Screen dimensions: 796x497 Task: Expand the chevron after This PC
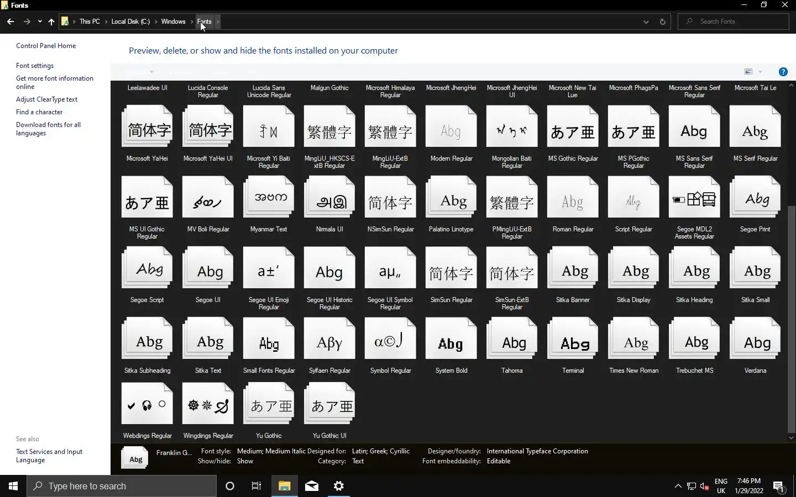click(x=106, y=22)
